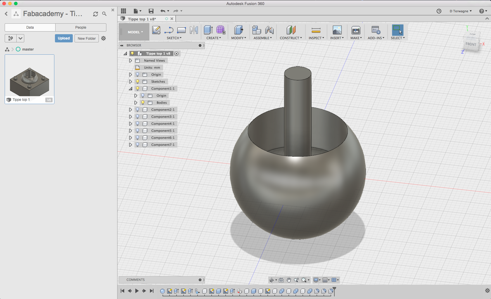
Task: Toggle visibility of Component1:1
Action: pyautogui.click(x=137, y=89)
